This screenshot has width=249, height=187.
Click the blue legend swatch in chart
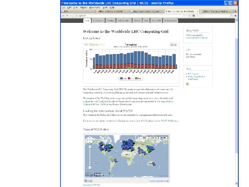tap(121, 78)
